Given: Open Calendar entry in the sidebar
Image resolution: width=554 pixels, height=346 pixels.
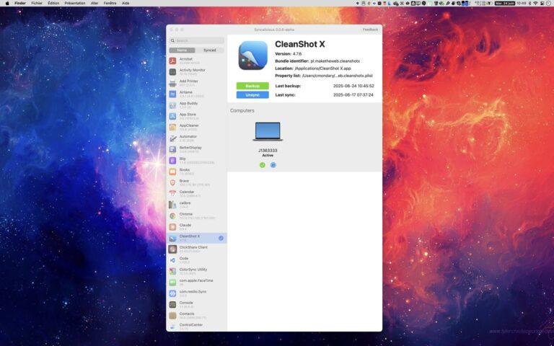Looking at the screenshot, I should (x=196, y=194).
